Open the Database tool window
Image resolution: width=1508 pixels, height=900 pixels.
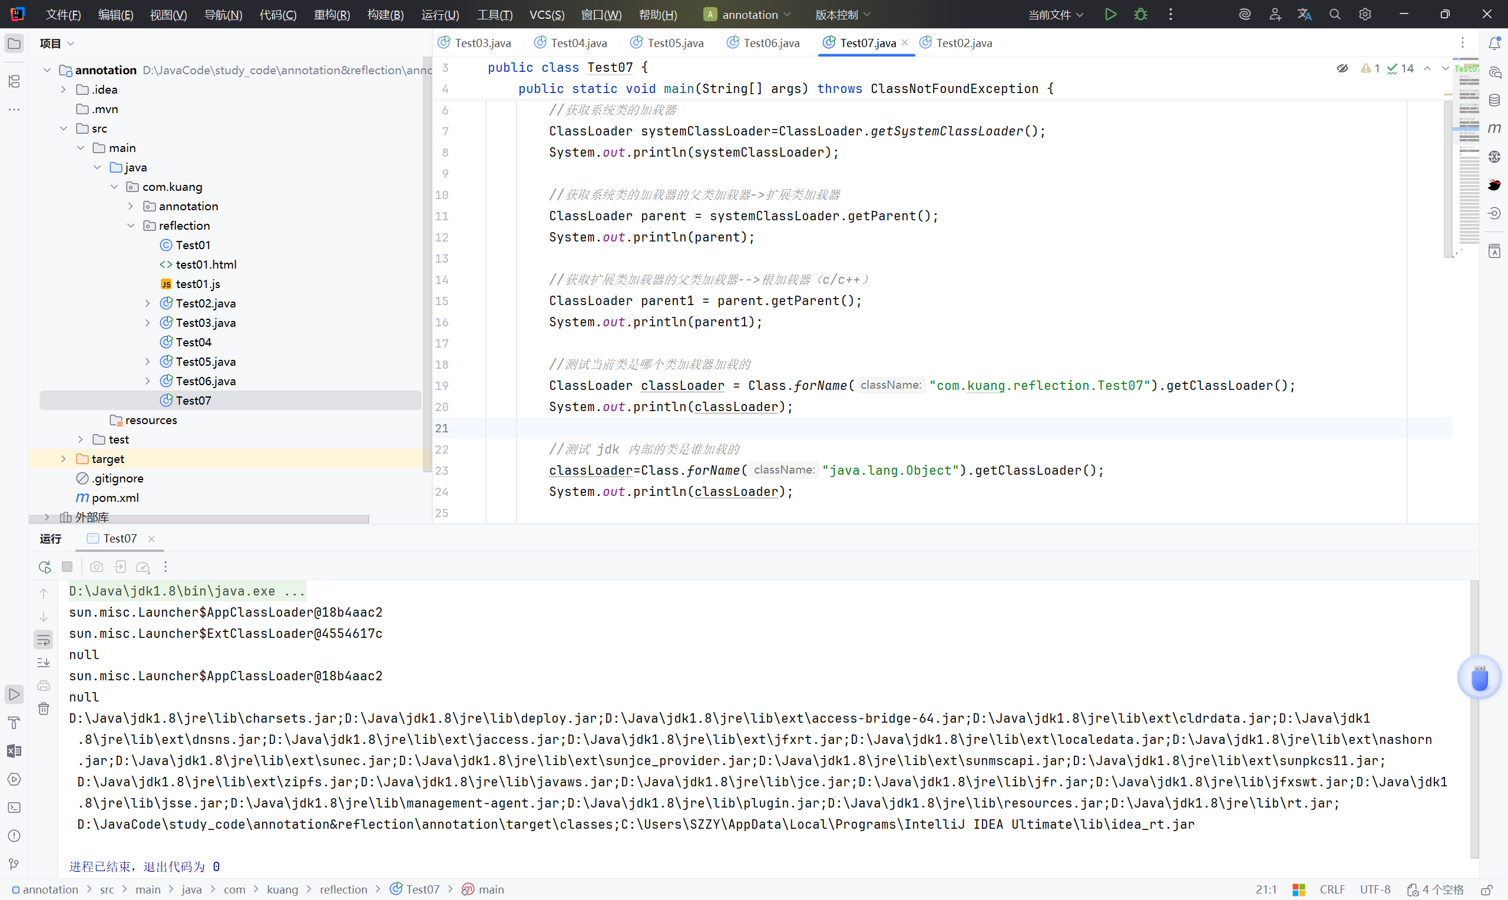1494,100
